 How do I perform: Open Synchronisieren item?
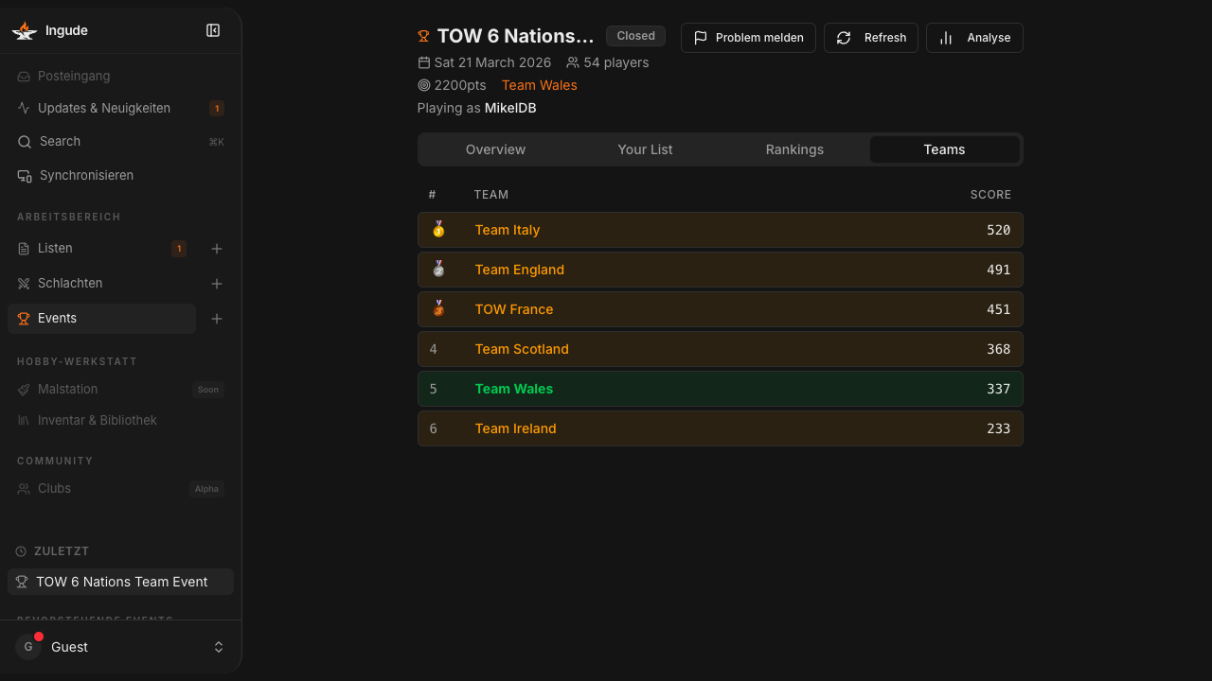click(x=120, y=175)
